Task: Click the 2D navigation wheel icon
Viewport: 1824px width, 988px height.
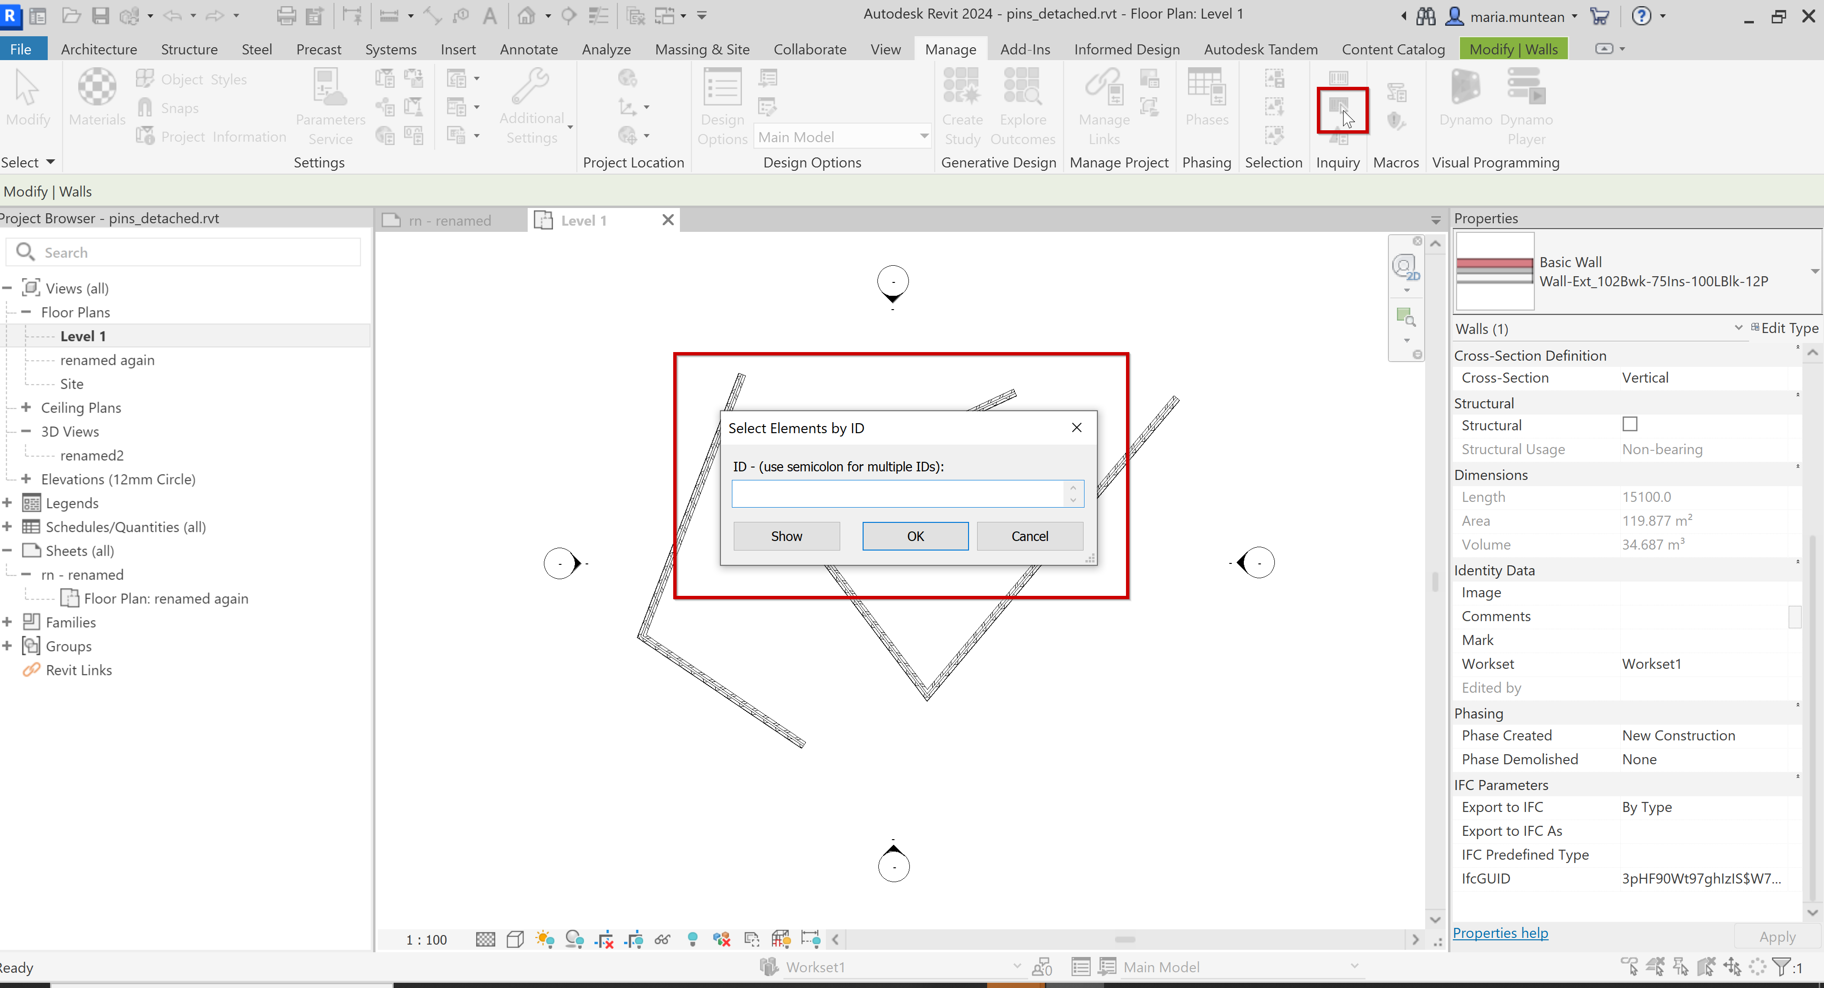Action: 1405,267
